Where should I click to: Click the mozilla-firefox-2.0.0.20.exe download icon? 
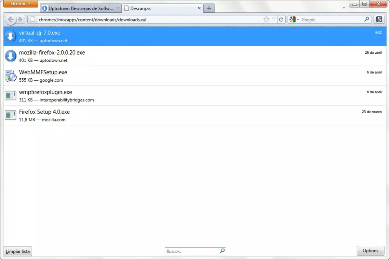[x=10, y=56]
